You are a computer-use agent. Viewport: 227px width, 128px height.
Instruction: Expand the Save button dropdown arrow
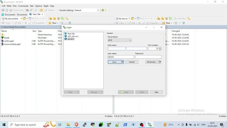(x=122, y=62)
